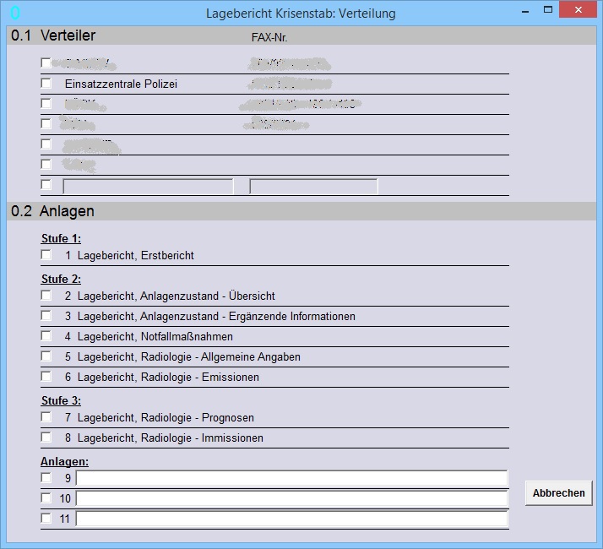
Task: Tick the Radiologie - Emissionen checkbox
Action: point(46,376)
